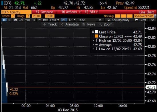
Task: Select Max time range
Action: 45,20
